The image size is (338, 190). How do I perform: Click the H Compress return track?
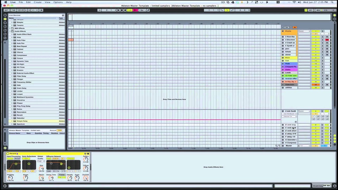point(291,143)
